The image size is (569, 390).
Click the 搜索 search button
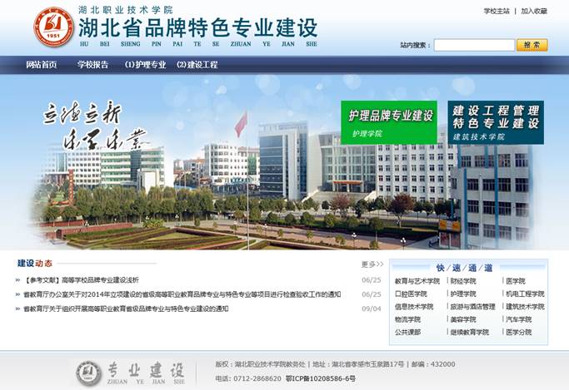[x=532, y=45]
